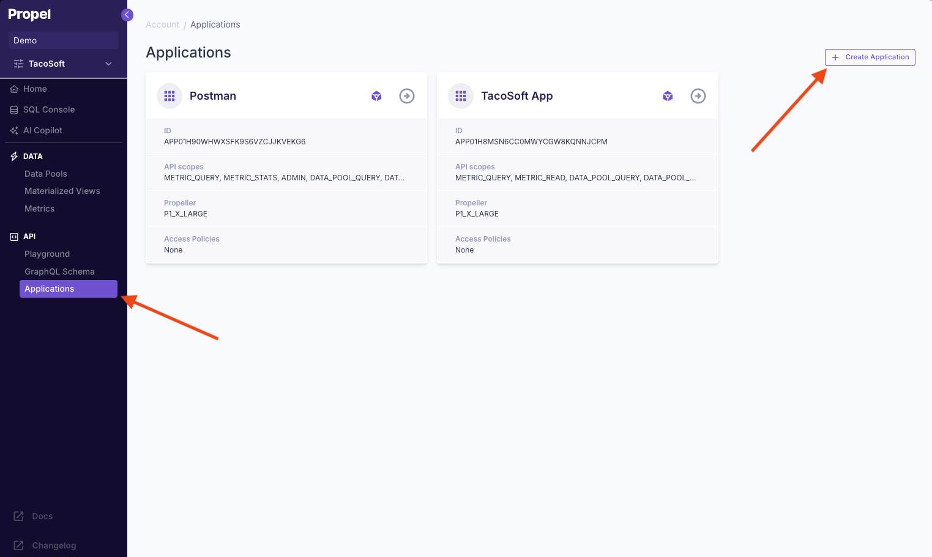Navigate to Account via the breadcrumb

coord(162,24)
